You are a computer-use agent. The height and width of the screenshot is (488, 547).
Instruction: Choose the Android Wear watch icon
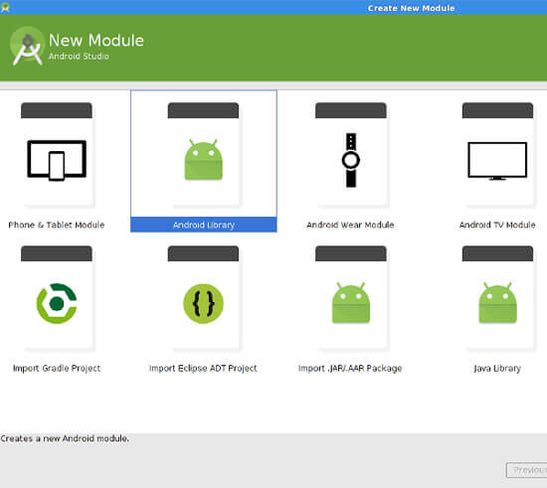(x=351, y=160)
